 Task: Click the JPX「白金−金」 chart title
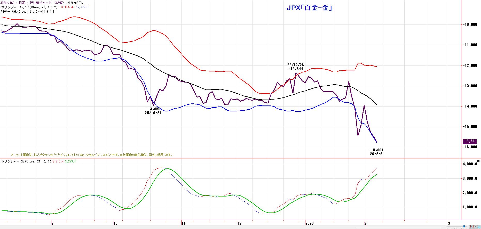(309, 8)
